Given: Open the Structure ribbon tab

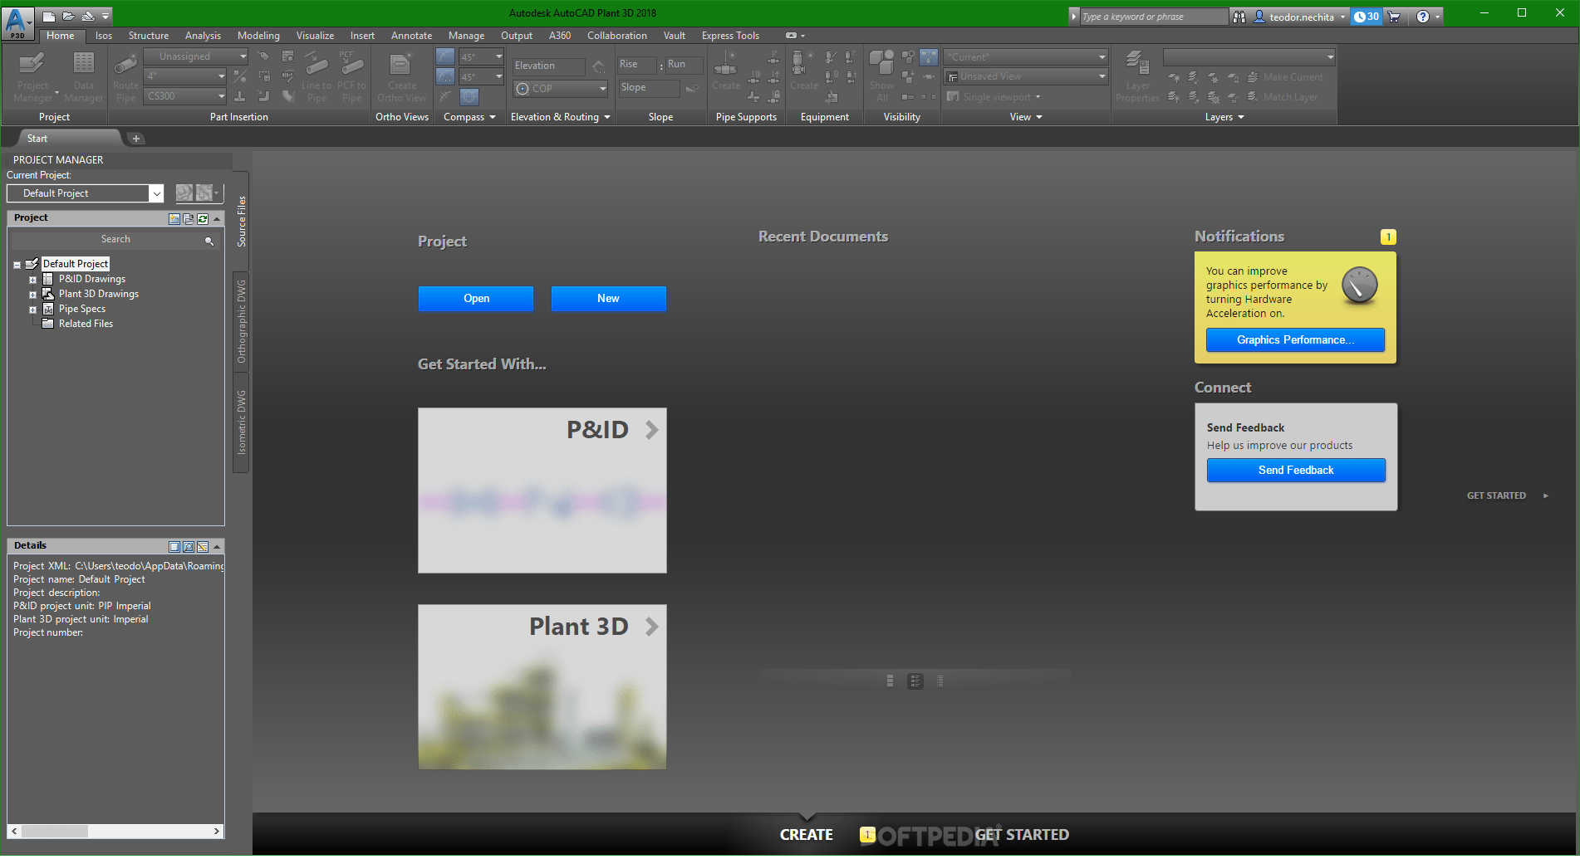Looking at the screenshot, I should pos(149,36).
